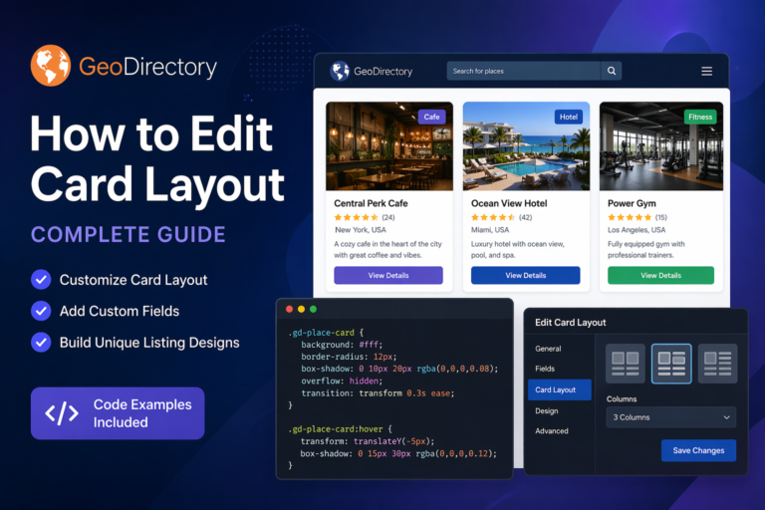Click checkmark beside Add Custom Fields
The height and width of the screenshot is (510, 765).
(41, 311)
